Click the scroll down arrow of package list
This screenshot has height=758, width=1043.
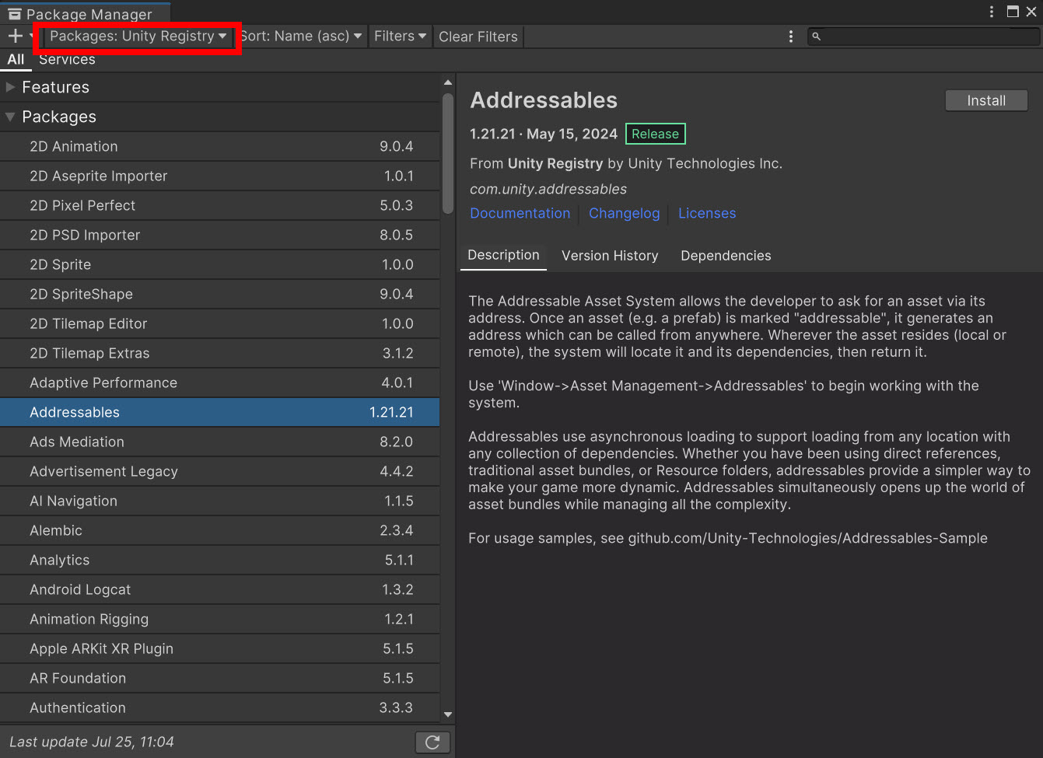(x=448, y=714)
